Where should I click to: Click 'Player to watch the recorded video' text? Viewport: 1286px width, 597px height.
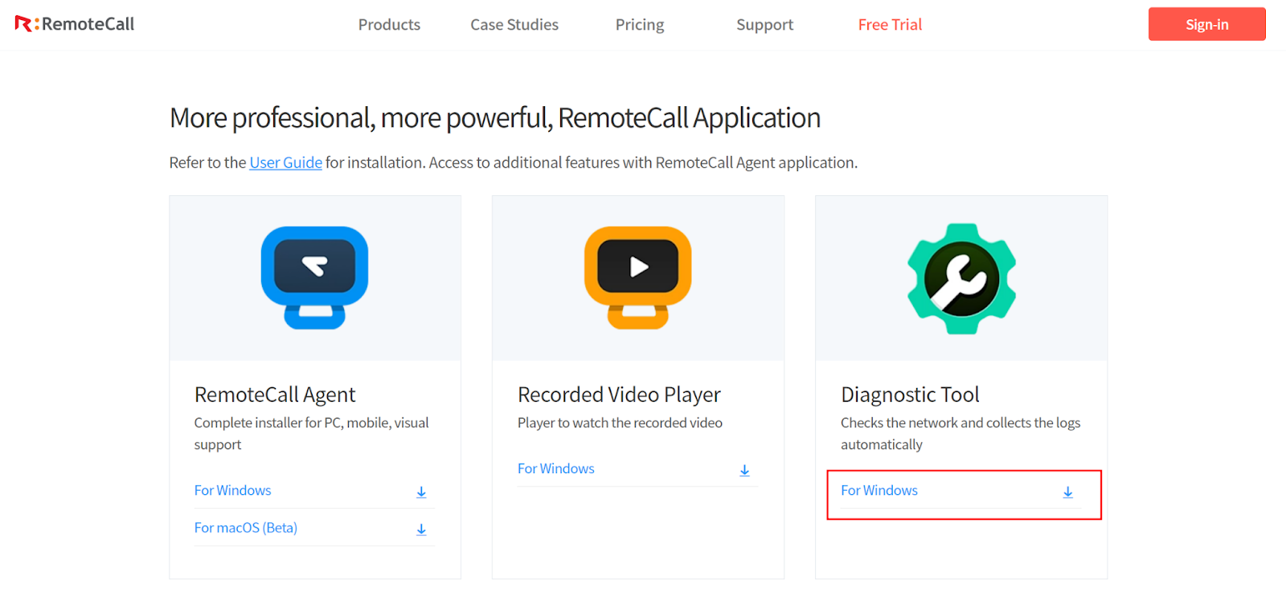point(620,423)
